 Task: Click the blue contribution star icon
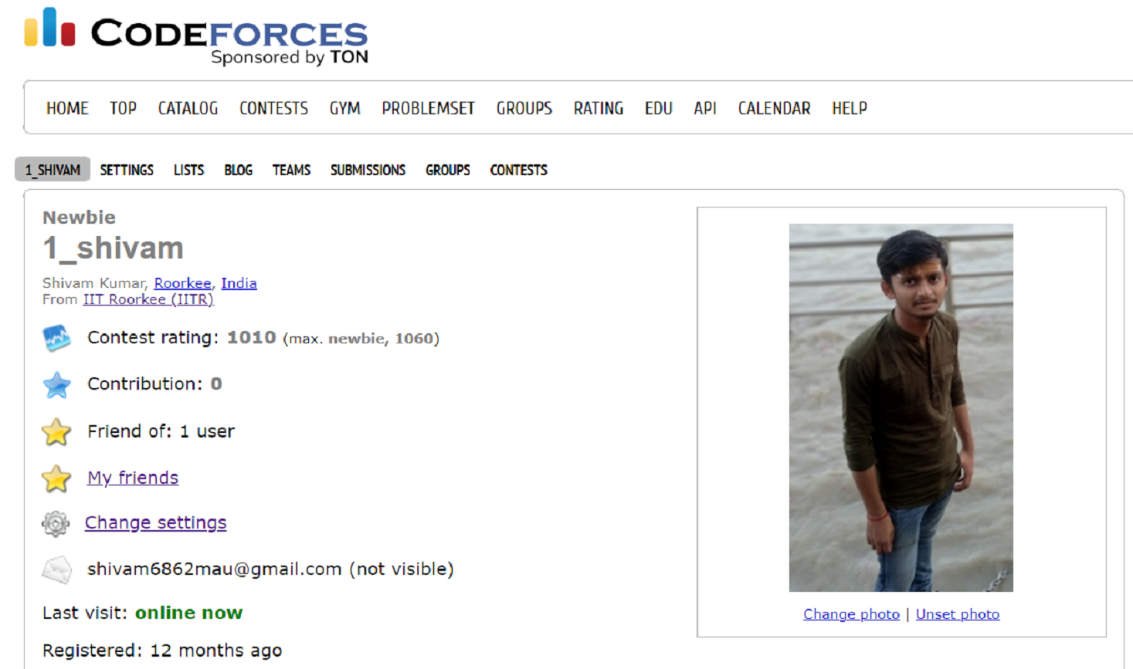click(x=56, y=384)
